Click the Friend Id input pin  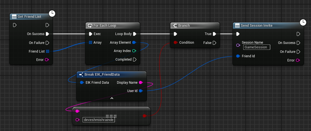point(238,56)
